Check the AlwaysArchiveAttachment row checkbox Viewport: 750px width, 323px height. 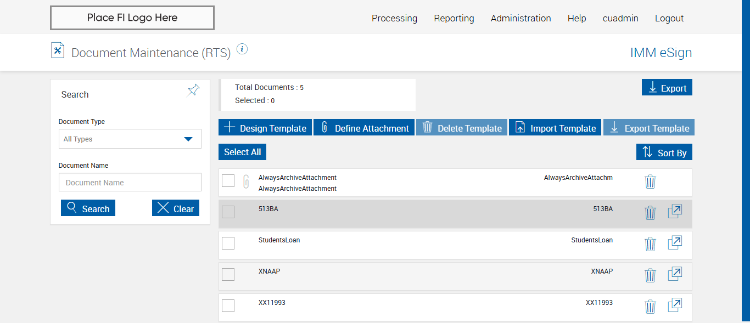point(228,181)
